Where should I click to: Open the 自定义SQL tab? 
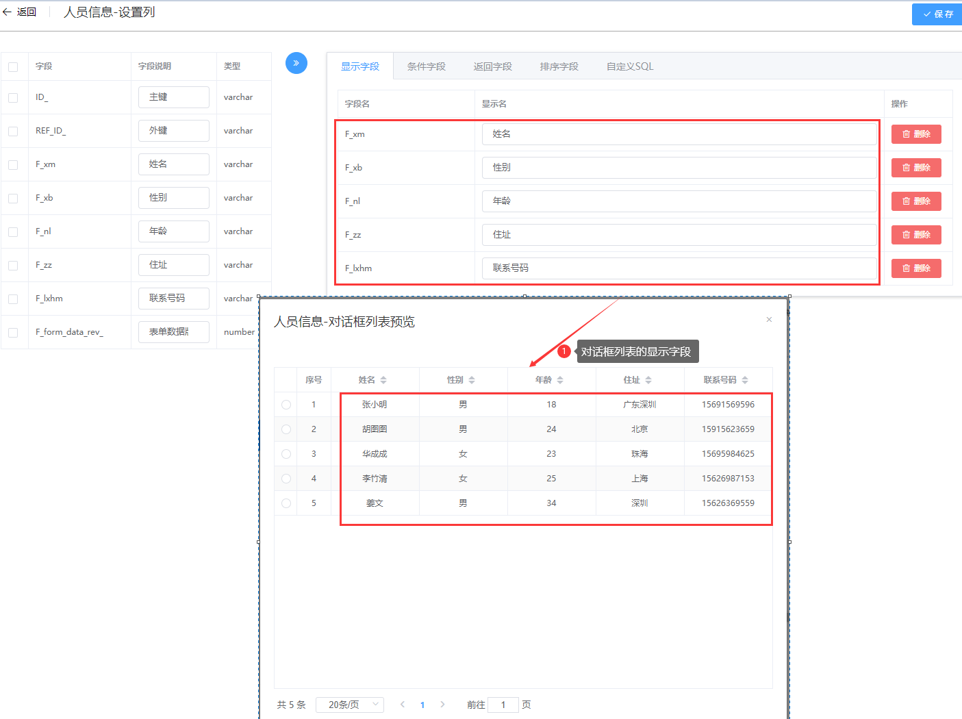pyautogui.click(x=629, y=66)
